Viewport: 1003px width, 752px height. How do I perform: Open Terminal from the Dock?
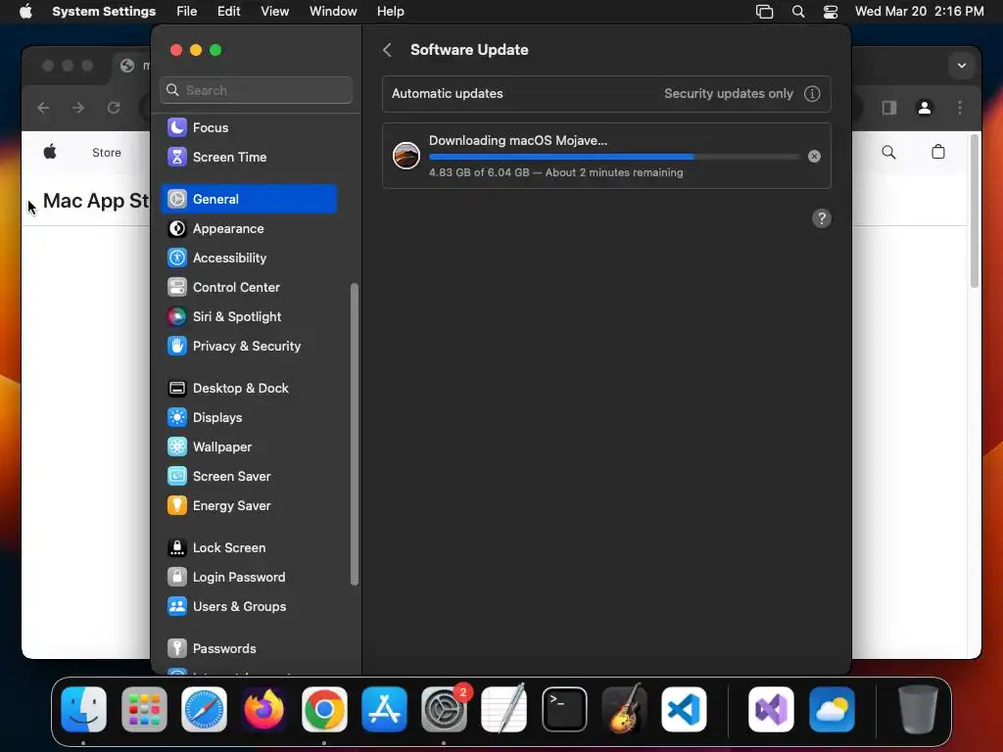(564, 709)
